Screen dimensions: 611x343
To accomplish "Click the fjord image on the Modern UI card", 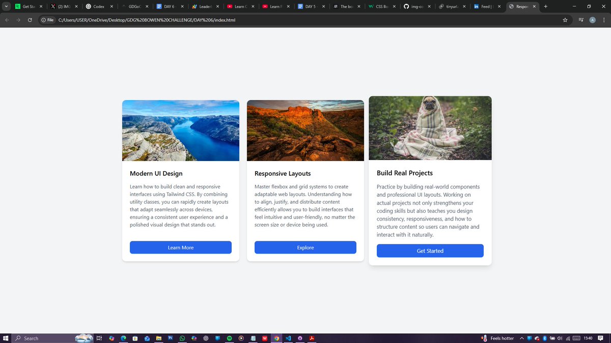I will pos(181,131).
